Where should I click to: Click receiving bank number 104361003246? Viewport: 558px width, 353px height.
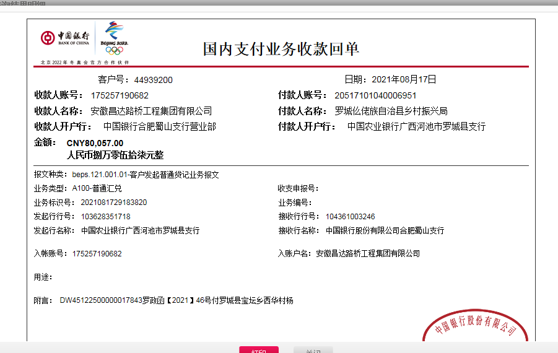click(x=350, y=217)
